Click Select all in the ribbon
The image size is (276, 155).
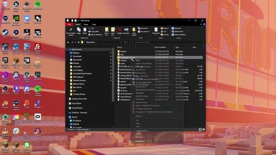click(x=176, y=28)
